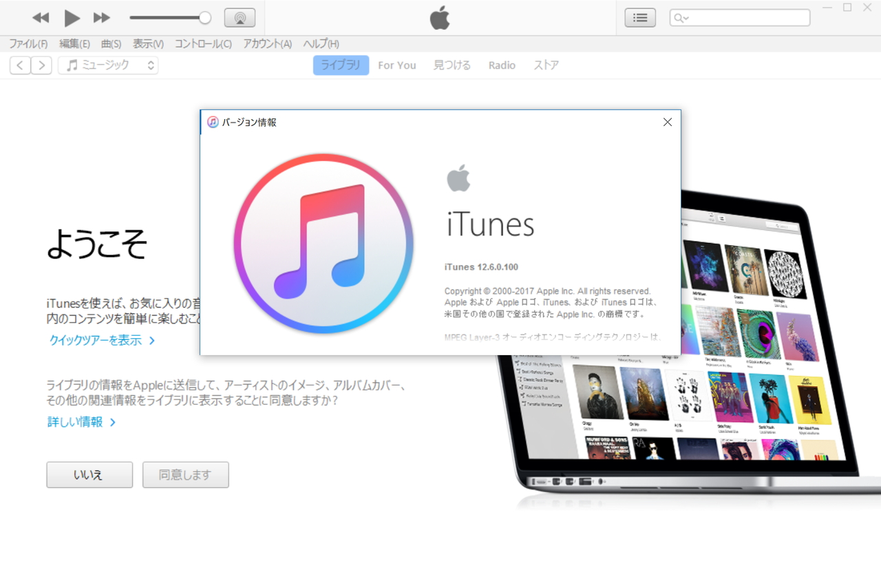Click the いいえ button to decline

click(89, 474)
